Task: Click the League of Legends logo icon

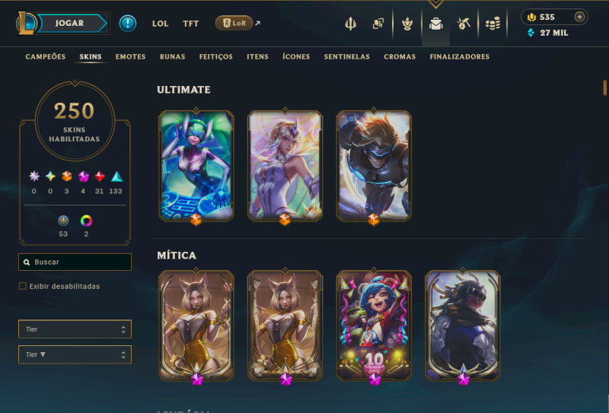Action: coord(26,24)
